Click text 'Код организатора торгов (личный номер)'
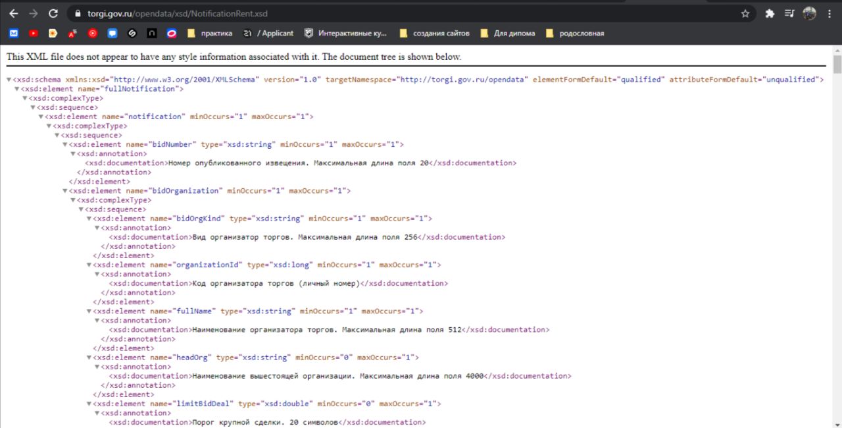 [x=276, y=284]
